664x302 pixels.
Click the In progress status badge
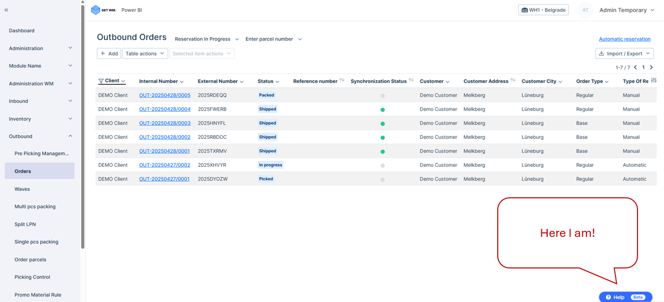coord(270,165)
